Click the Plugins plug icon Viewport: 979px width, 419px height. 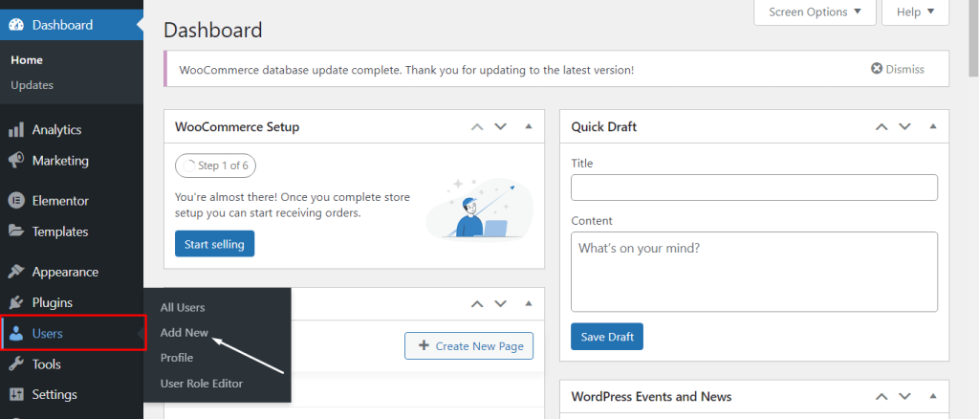pos(16,303)
